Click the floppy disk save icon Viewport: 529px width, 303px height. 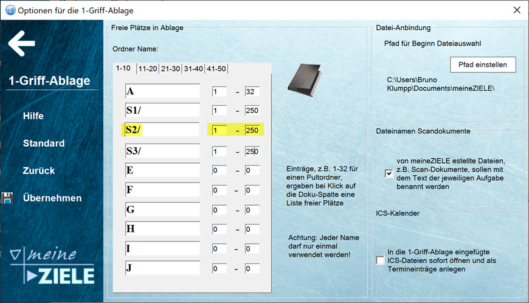[8, 198]
